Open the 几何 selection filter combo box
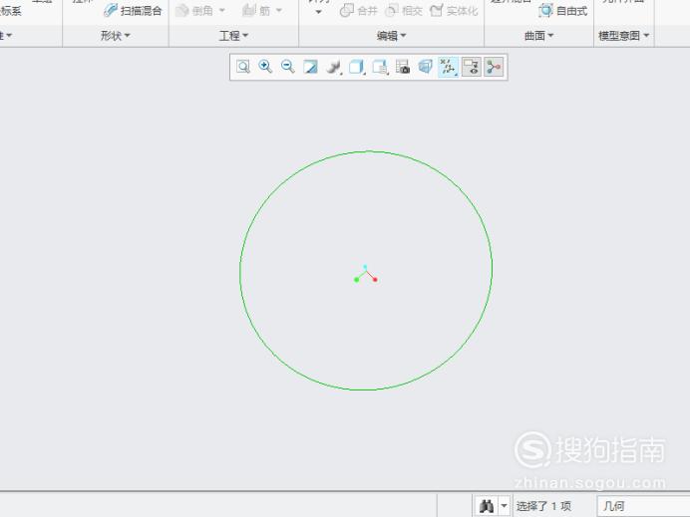The height and width of the screenshot is (517, 690). [x=643, y=506]
